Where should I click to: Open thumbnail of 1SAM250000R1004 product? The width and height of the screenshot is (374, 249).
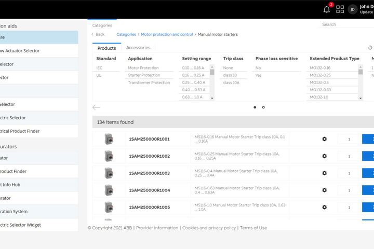click(x=109, y=190)
